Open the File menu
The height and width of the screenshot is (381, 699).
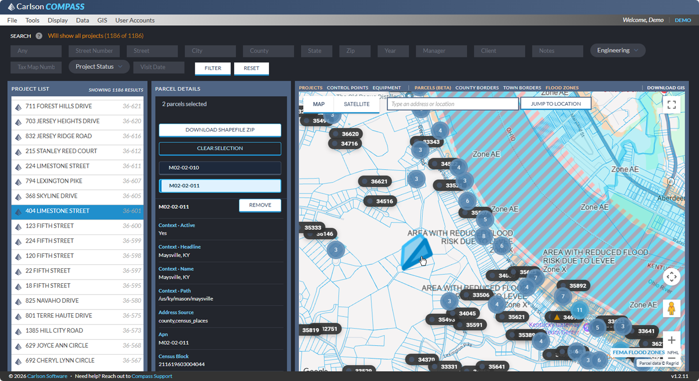[x=12, y=20]
